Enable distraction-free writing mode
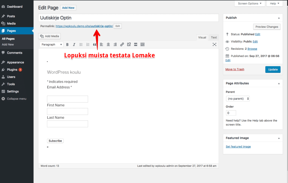Viewport: 288px width, 183px height. 214,44
